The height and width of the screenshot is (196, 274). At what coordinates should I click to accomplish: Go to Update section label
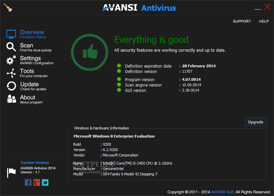pos(30,84)
